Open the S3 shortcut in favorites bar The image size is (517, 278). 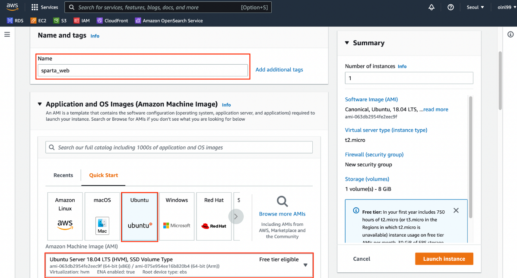(x=60, y=20)
